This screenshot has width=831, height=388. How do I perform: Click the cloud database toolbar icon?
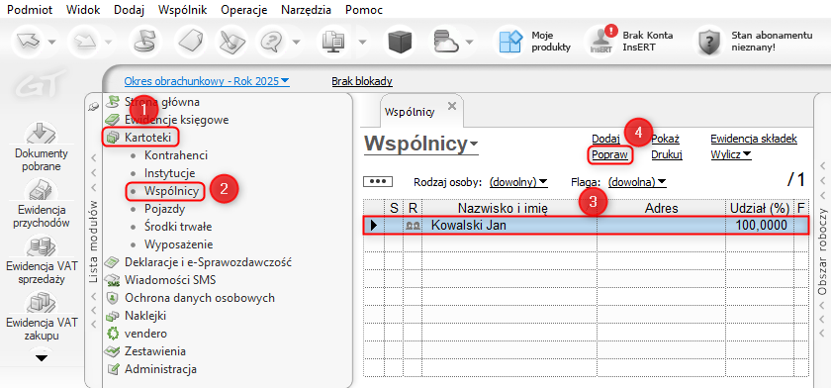pos(446,41)
